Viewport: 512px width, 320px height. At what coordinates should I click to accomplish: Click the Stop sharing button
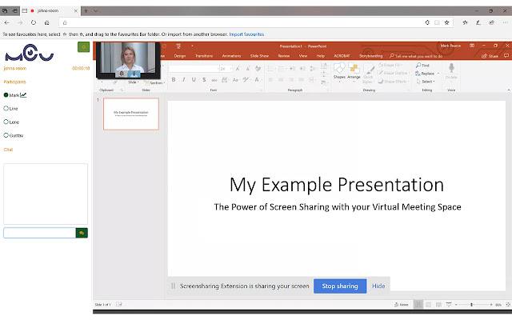[340, 286]
